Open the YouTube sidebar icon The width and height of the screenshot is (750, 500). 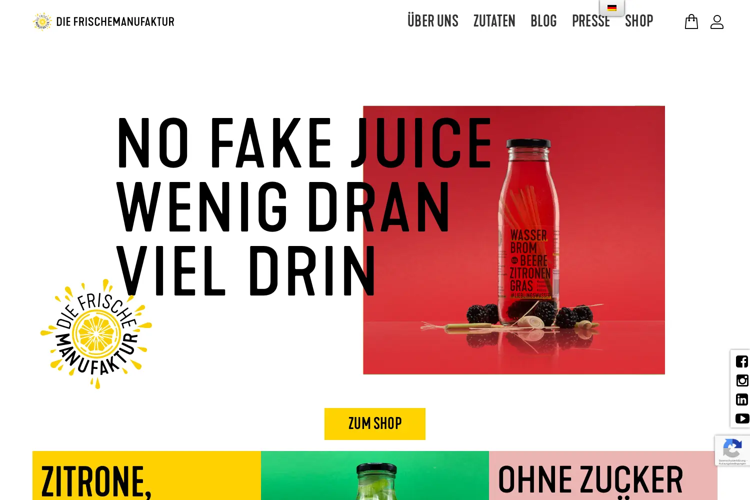pos(742,418)
